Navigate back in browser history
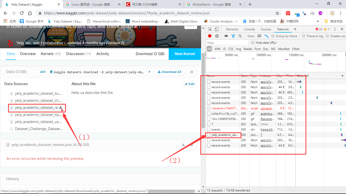The height and width of the screenshot is (194, 346). point(6,13)
